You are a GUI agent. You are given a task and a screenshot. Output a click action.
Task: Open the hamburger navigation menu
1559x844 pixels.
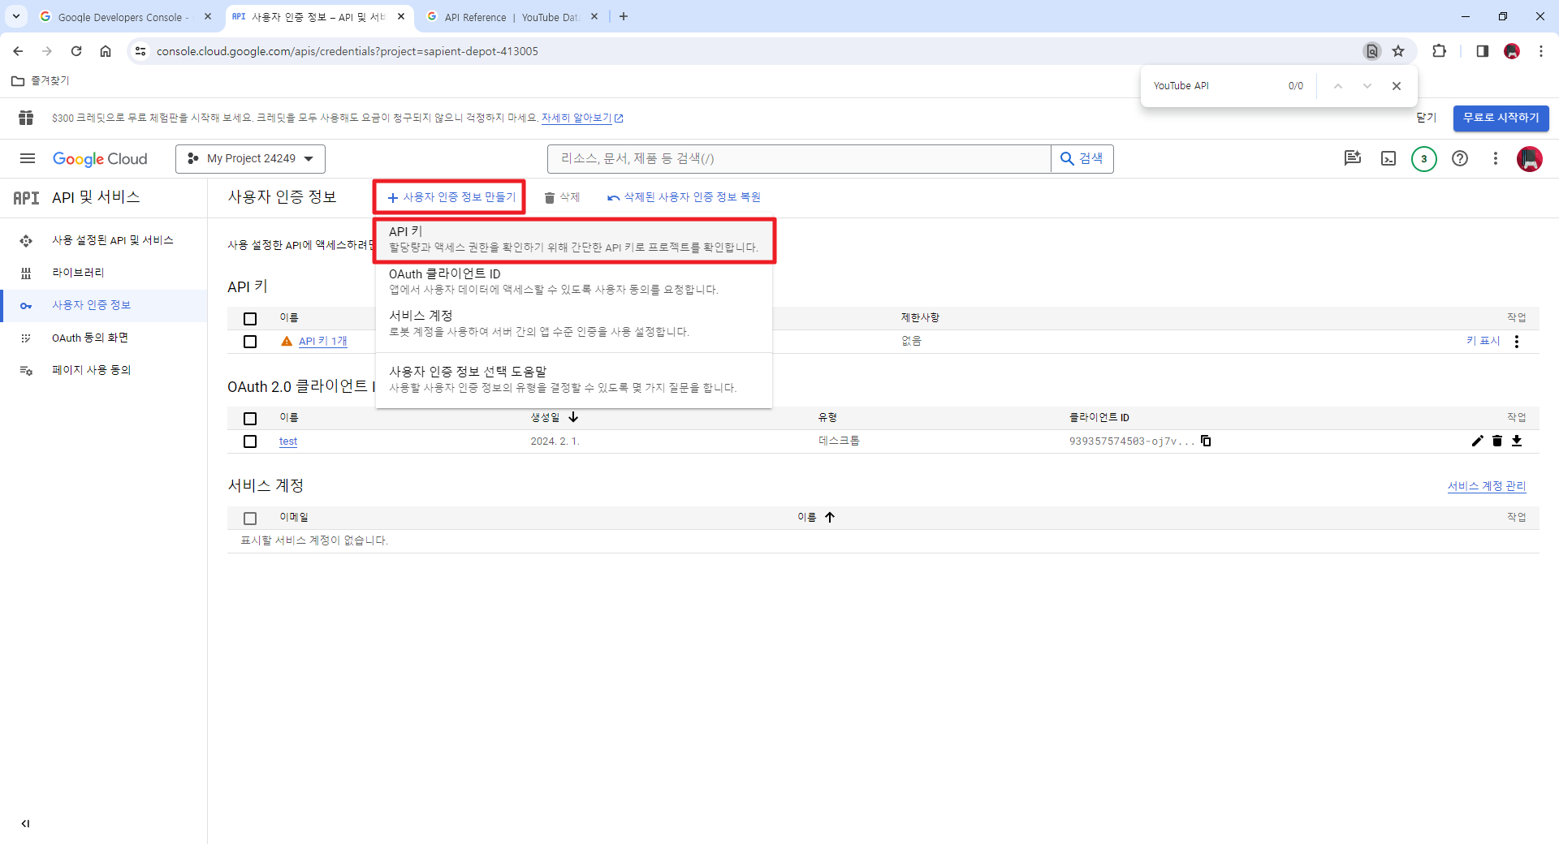[27, 158]
